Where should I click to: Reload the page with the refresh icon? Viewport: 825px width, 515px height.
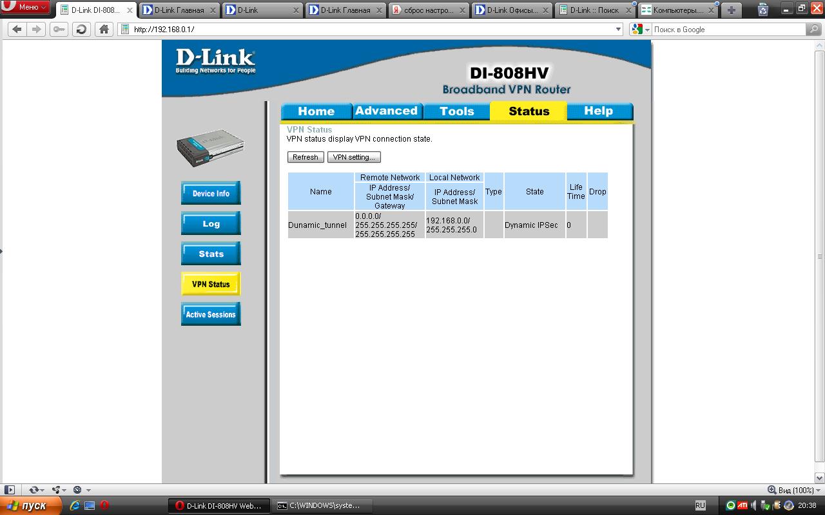(x=81, y=29)
